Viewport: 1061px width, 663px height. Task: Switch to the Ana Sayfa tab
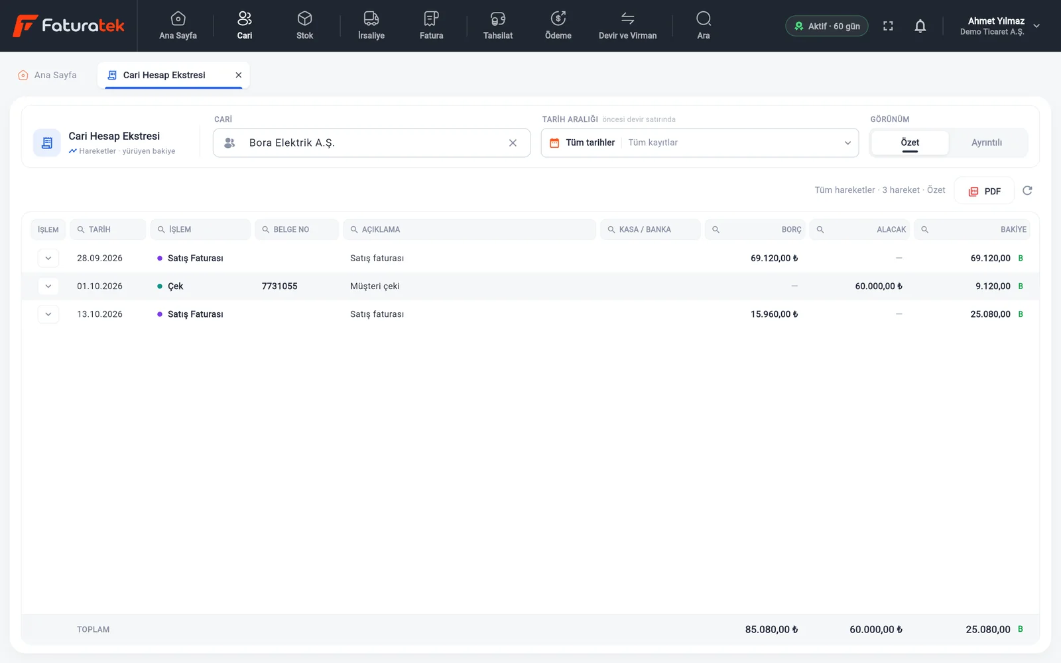click(x=47, y=75)
